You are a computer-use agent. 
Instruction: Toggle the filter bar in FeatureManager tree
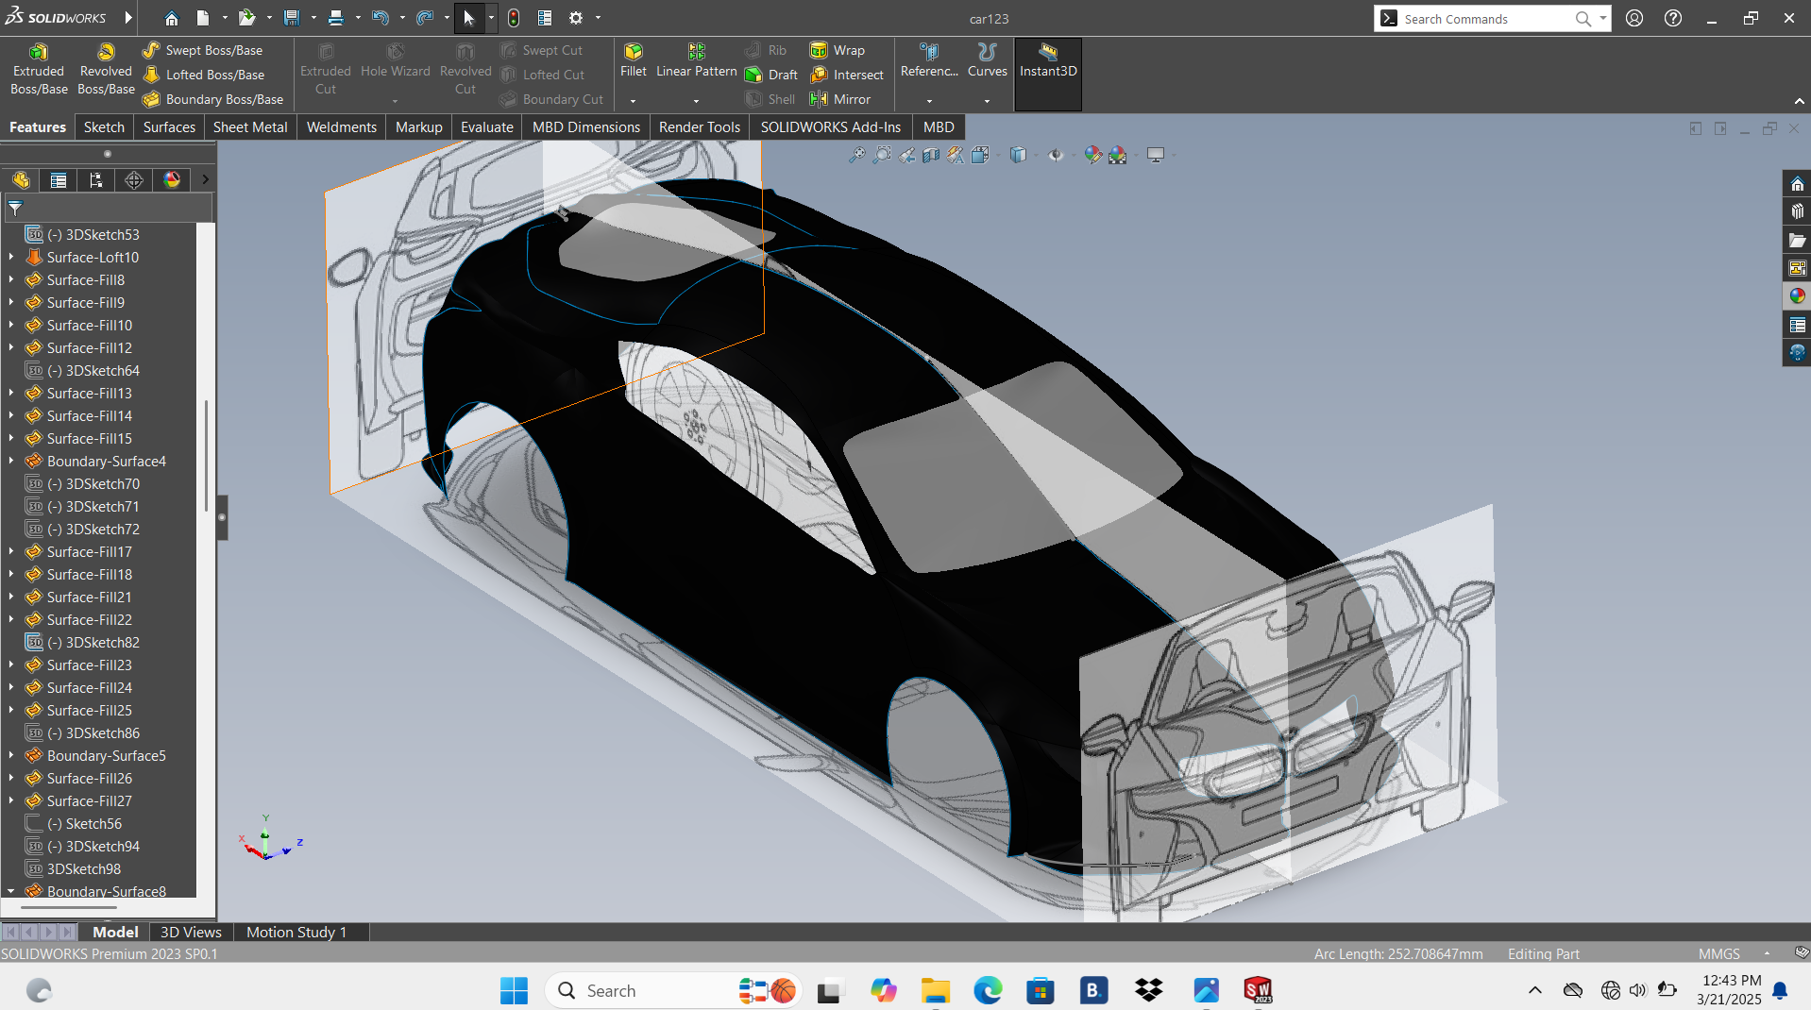pyautogui.click(x=15, y=209)
